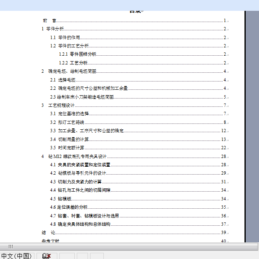Go to the 结论 entry
Image resolution: width=259 pixels, height=259 pixels.
(134, 232)
